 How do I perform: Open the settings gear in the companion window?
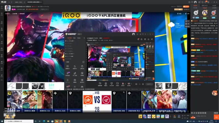coord(143,84)
